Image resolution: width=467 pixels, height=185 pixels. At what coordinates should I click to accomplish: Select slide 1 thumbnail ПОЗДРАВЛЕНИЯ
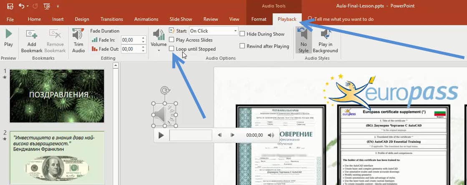point(57,96)
